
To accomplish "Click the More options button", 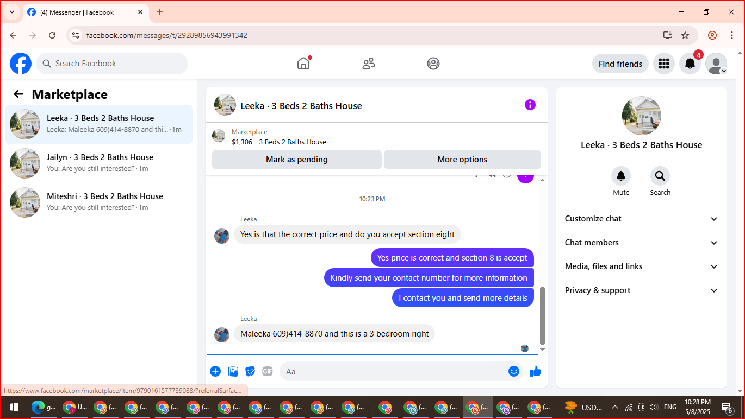I will pyautogui.click(x=462, y=160).
